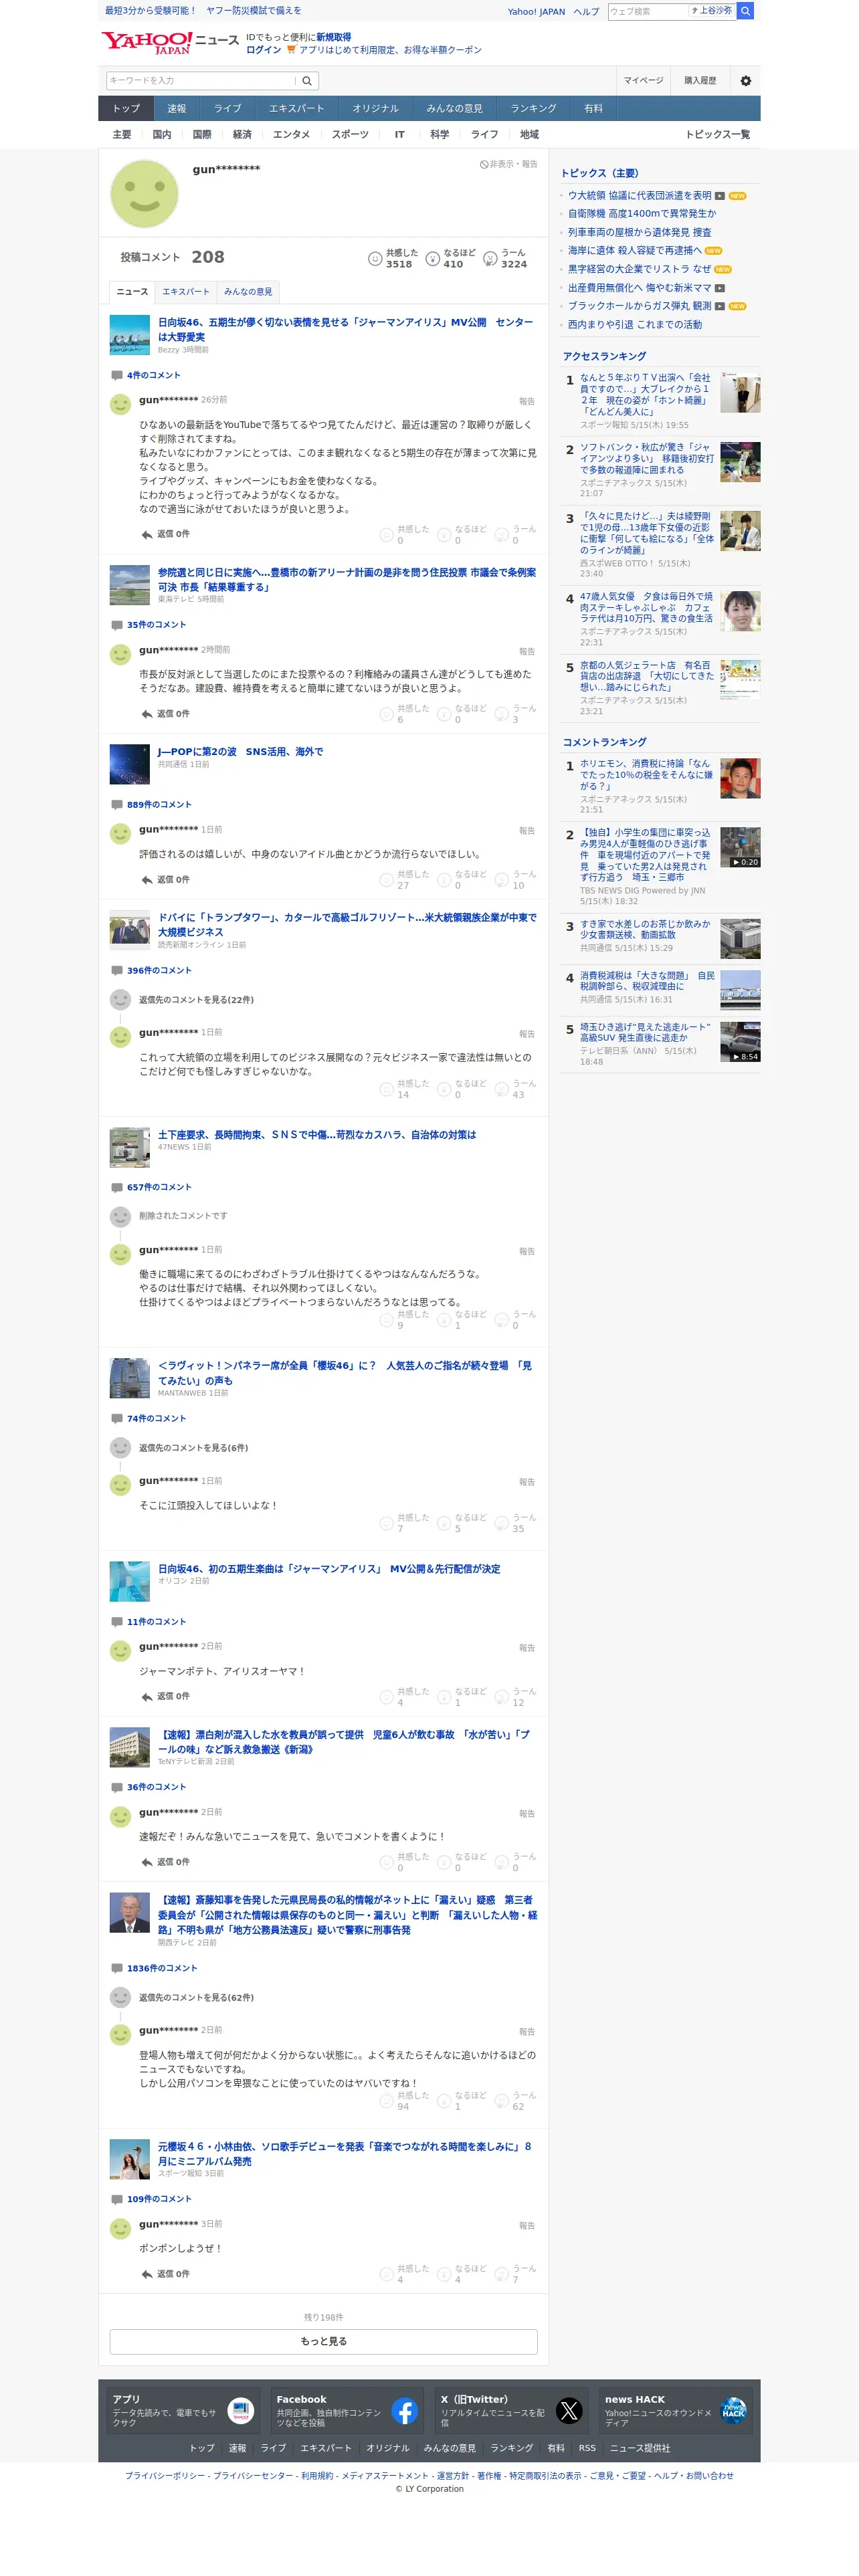Play the 0:20 video thumbnail in コメントランキング

pyautogui.click(x=740, y=847)
